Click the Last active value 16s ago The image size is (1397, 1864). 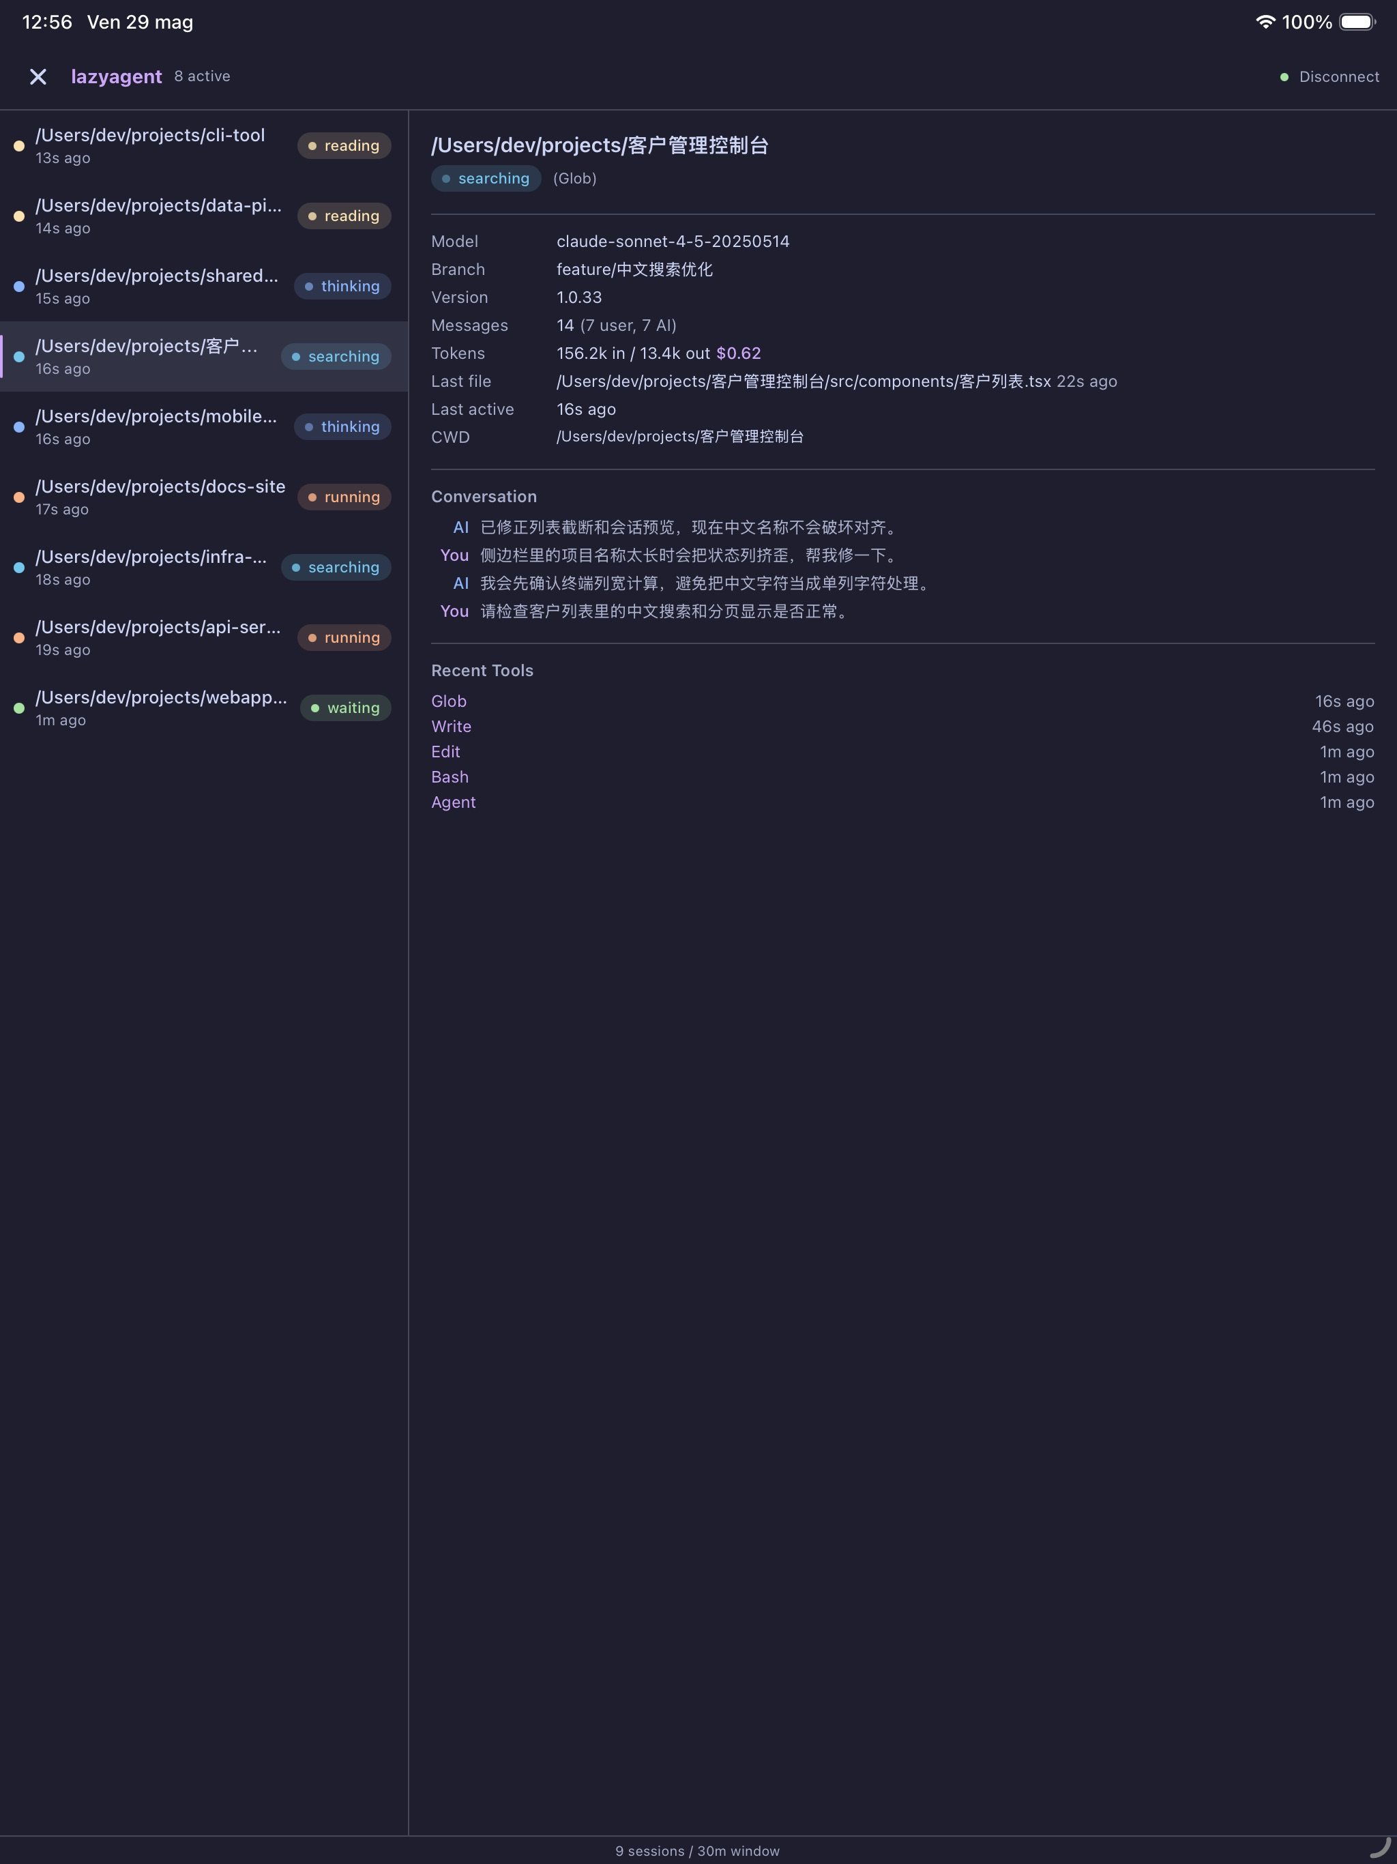pos(585,409)
